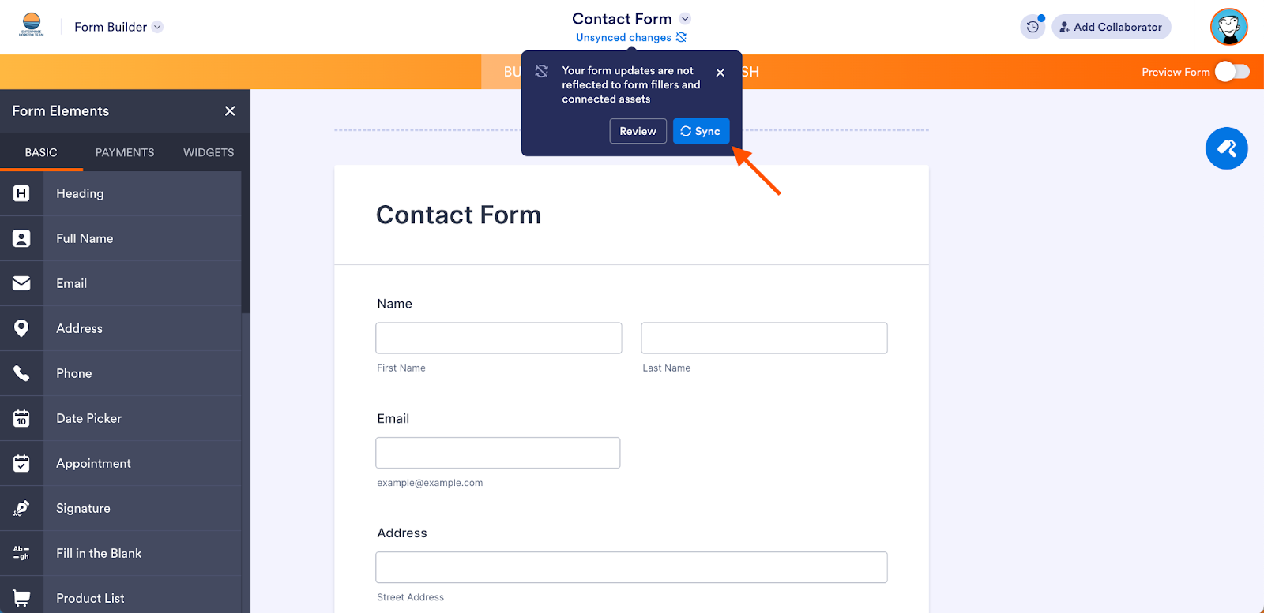Click the First Name input field

click(498, 338)
